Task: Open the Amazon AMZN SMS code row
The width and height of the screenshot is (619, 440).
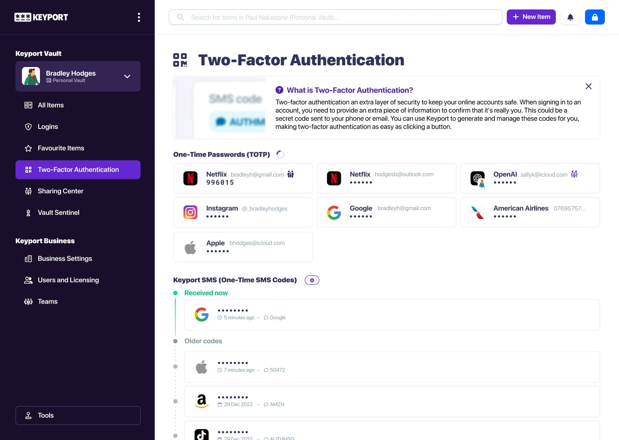Action: coord(392,401)
